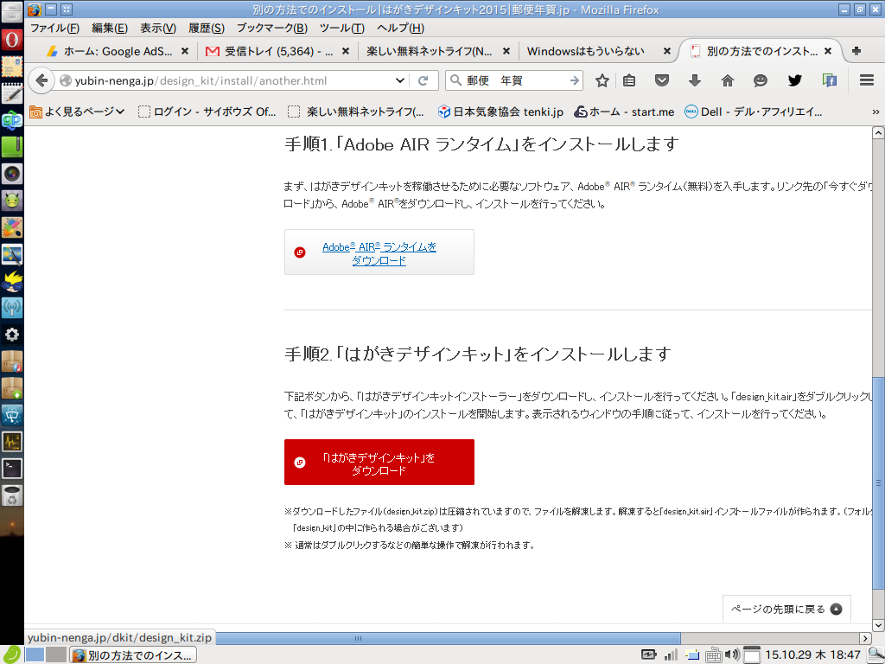This screenshot has height=664, width=885.
Task: Click the keyboard tray icon
Action: [713, 655]
